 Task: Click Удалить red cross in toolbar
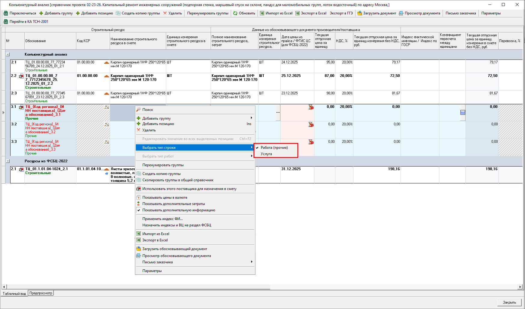pos(165,13)
